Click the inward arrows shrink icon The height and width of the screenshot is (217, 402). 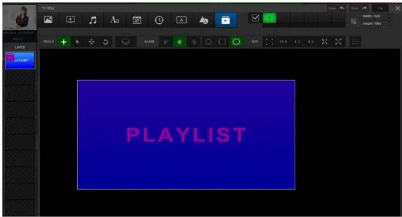click(x=324, y=42)
